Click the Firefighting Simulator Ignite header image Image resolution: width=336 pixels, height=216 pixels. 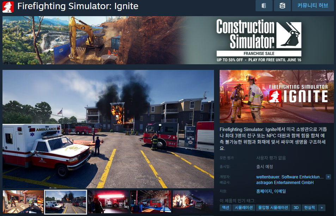pos(277,96)
